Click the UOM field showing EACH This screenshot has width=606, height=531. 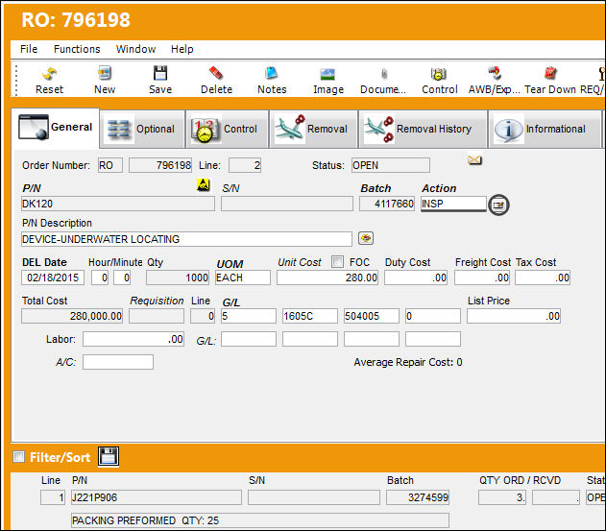pyautogui.click(x=243, y=278)
